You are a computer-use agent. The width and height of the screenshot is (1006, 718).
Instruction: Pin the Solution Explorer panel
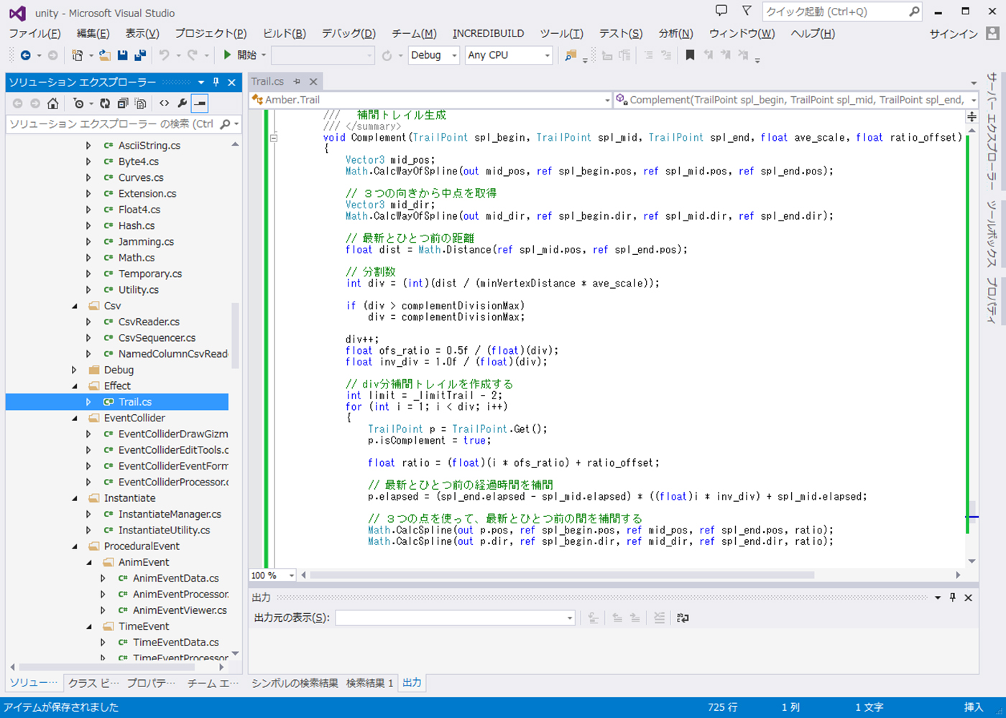[x=216, y=82]
